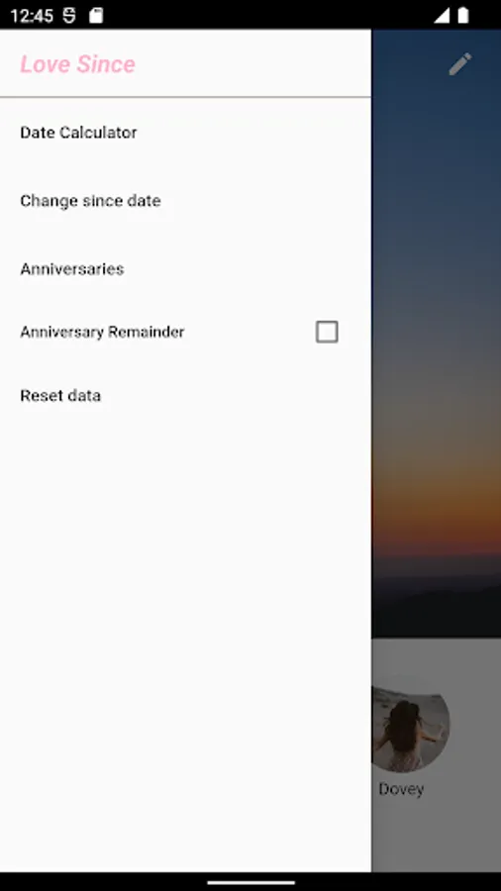Tap the cellular signal strength icon
Screen dimensions: 501x891
[x=442, y=15]
